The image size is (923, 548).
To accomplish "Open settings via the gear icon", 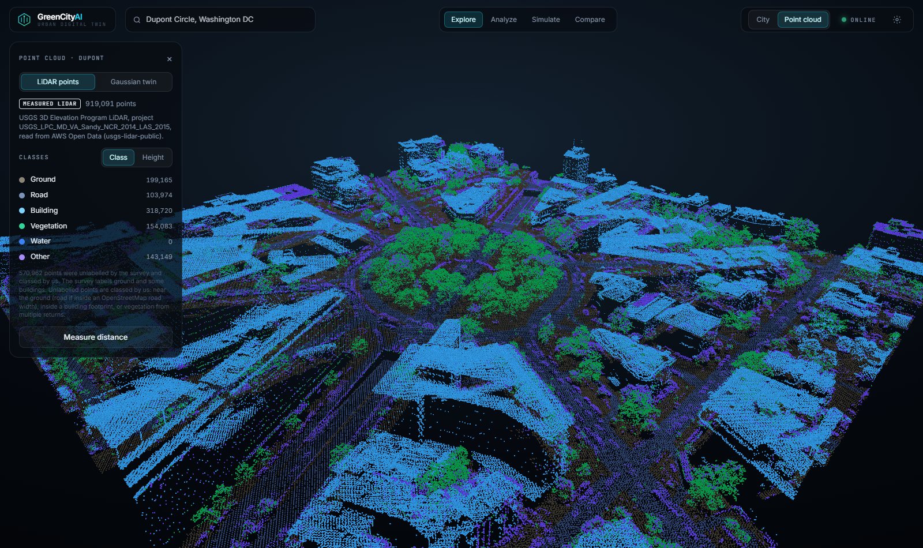I will (897, 20).
